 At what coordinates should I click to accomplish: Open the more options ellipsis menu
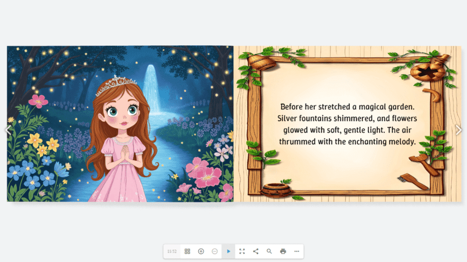click(297, 251)
